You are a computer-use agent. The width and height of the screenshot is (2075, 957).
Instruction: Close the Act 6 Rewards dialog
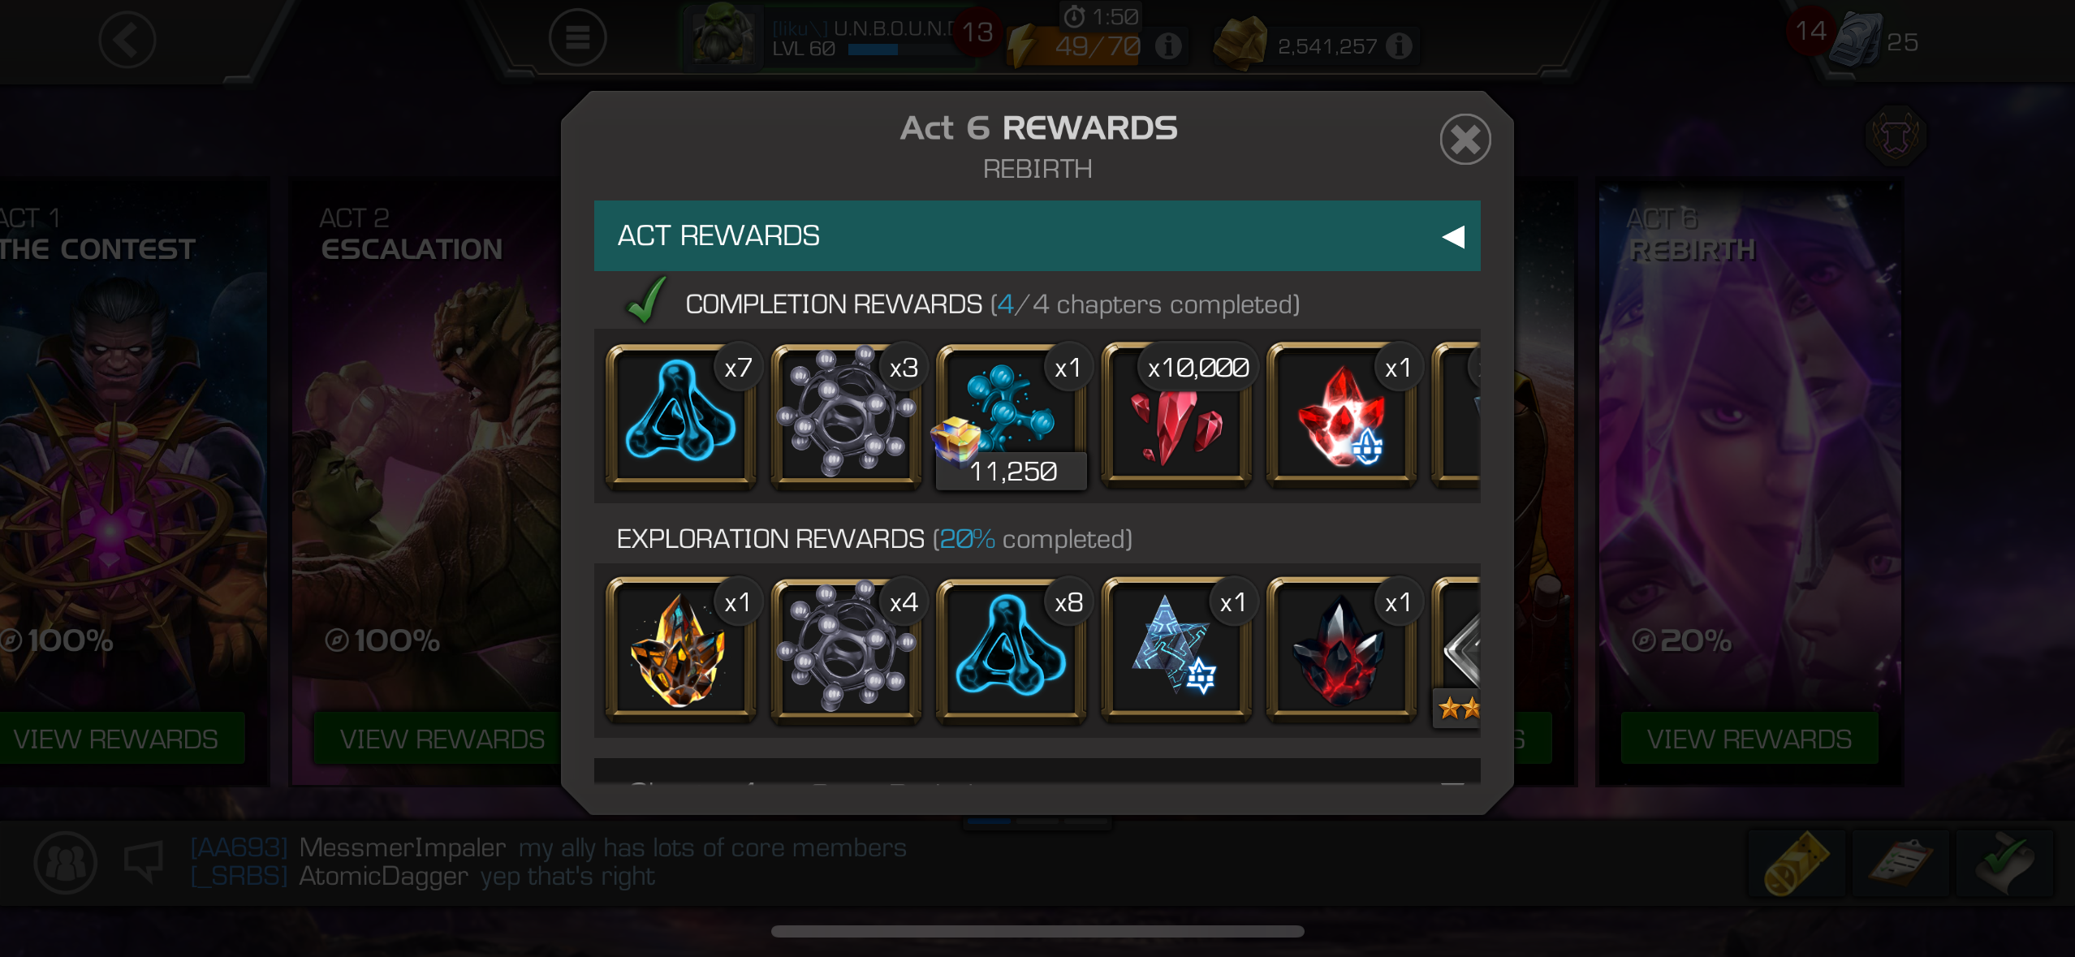(1465, 140)
